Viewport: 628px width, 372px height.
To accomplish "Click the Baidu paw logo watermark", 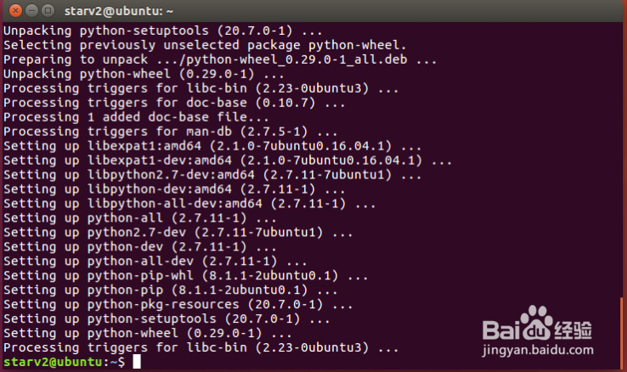I will [536, 323].
